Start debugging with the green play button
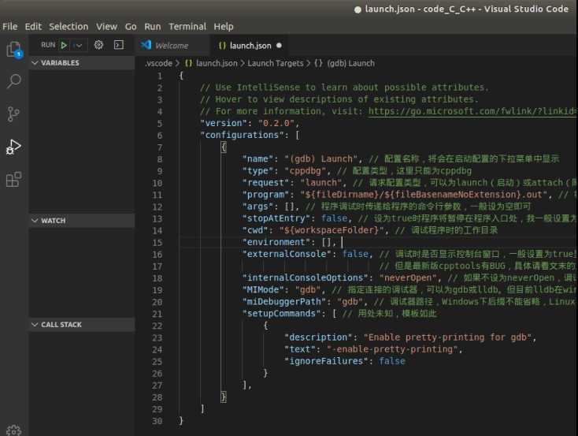 64,45
